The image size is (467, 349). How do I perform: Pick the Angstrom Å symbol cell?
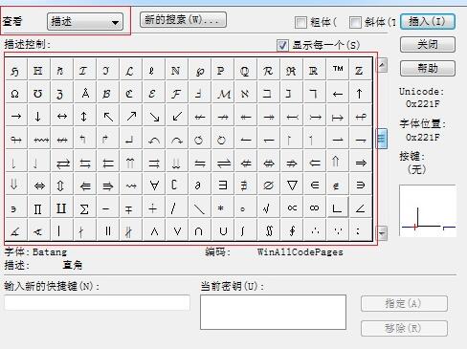(x=85, y=93)
